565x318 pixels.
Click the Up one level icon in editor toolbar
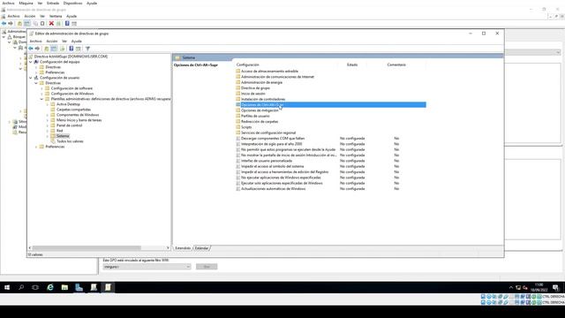pos(47,49)
